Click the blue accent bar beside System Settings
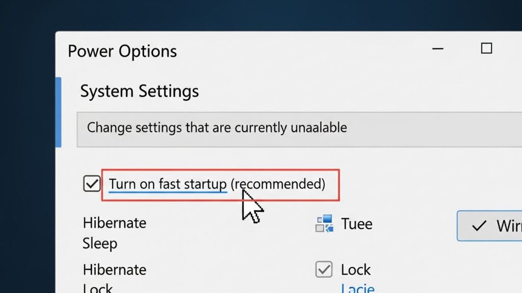The width and height of the screenshot is (522, 293). (58, 112)
